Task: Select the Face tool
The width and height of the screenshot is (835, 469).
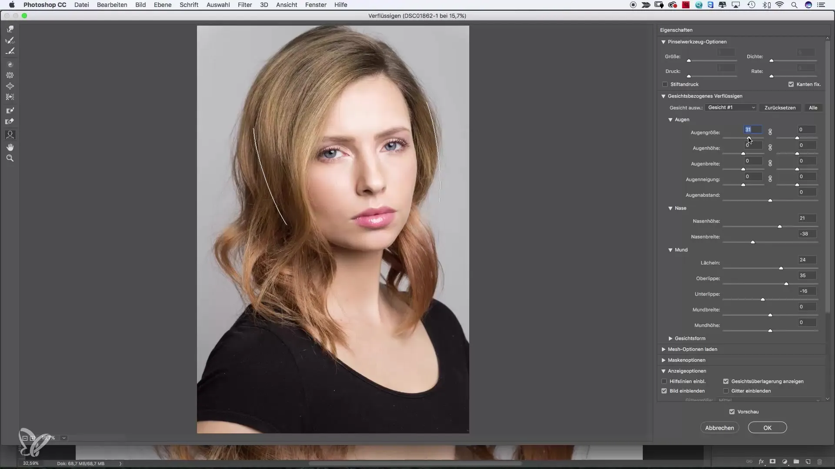Action: click(10, 135)
